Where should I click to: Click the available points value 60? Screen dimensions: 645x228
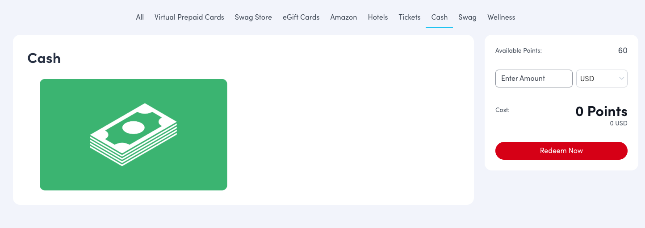[x=622, y=50]
